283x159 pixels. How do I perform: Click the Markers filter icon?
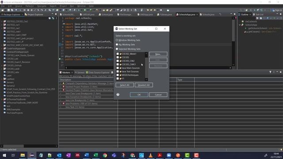pos(270,72)
